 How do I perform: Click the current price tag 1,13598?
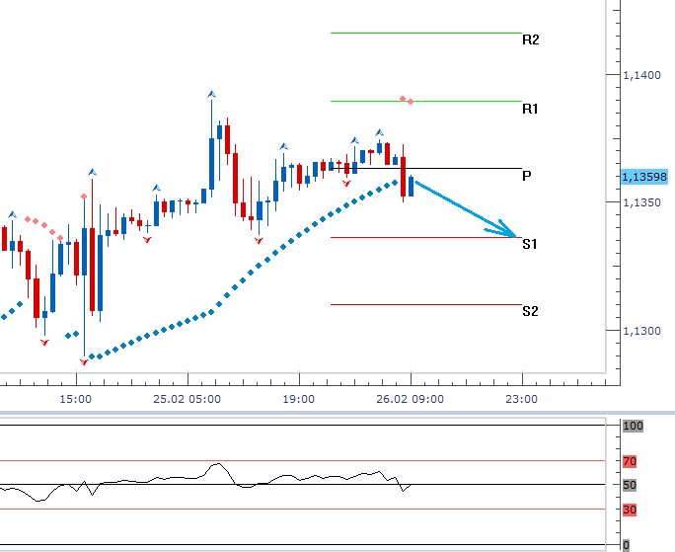point(644,177)
